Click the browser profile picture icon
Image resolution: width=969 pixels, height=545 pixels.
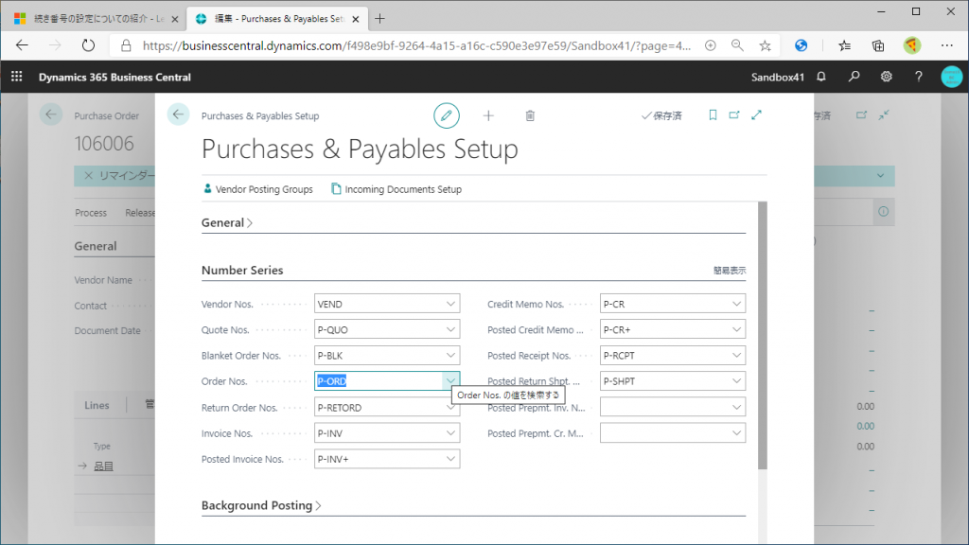[x=912, y=45]
